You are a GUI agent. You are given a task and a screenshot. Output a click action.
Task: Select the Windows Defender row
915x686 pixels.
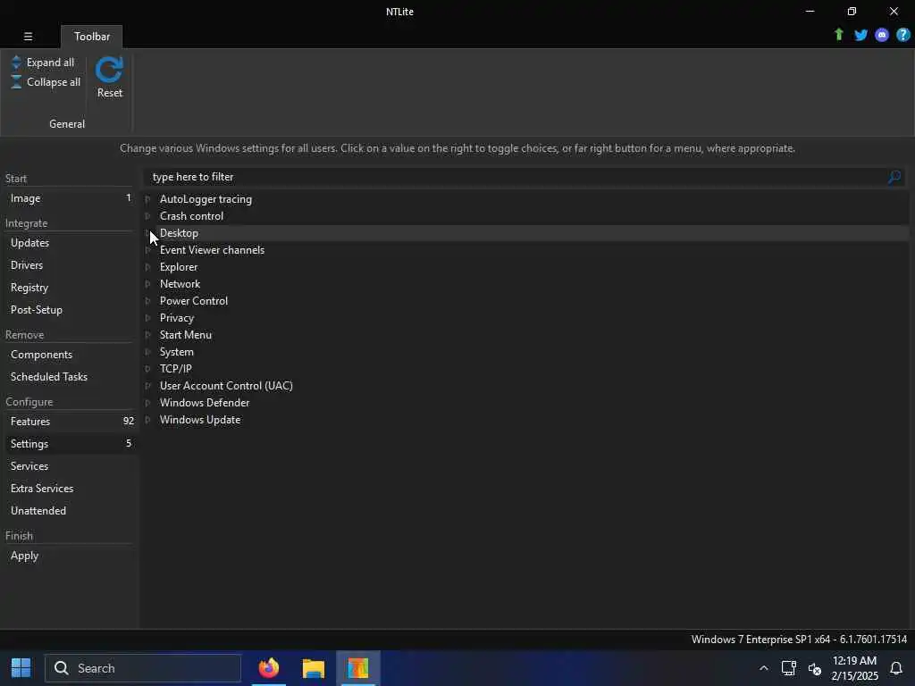pyautogui.click(x=525, y=403)
